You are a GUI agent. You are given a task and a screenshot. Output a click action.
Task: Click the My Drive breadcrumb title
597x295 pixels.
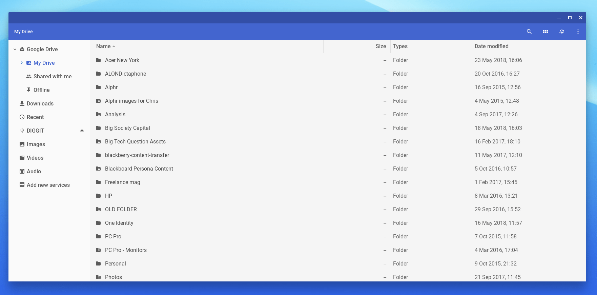tap(23, 32)
